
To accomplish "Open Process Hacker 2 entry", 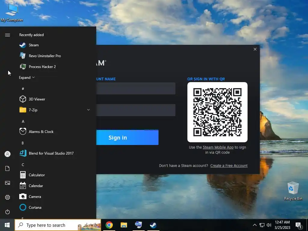I will [55, 66].
